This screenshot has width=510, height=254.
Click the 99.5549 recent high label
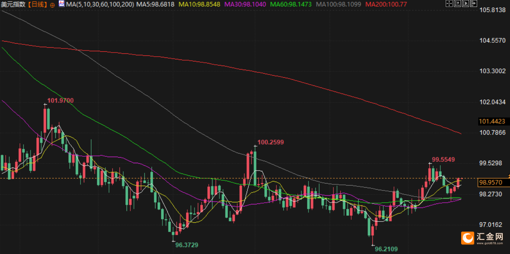point(443,159)
